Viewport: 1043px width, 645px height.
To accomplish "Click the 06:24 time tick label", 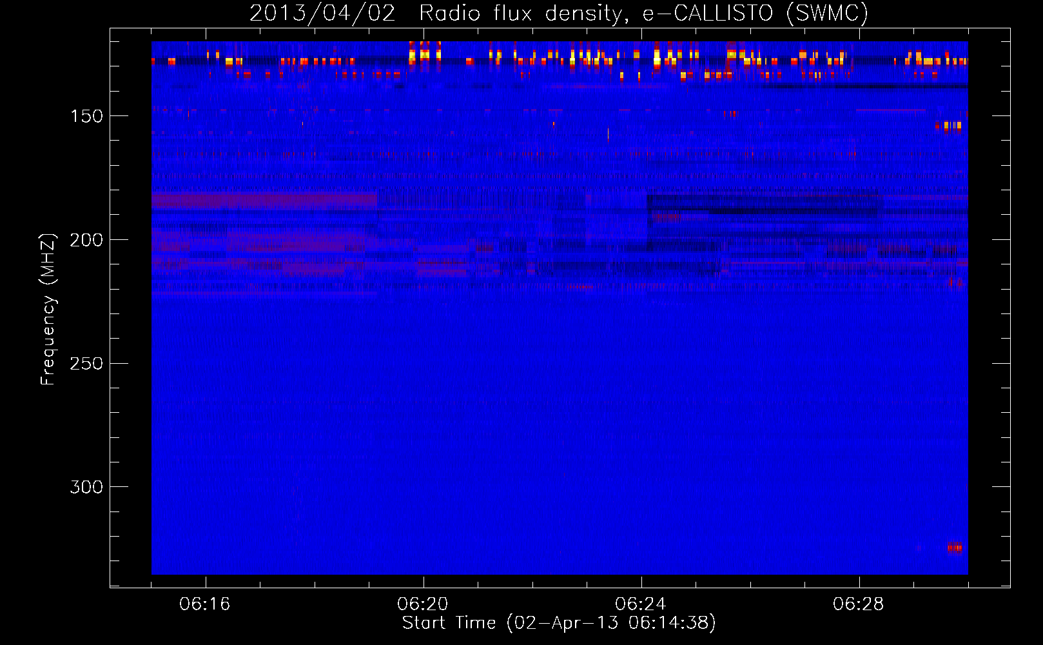I will coord(641,604).
